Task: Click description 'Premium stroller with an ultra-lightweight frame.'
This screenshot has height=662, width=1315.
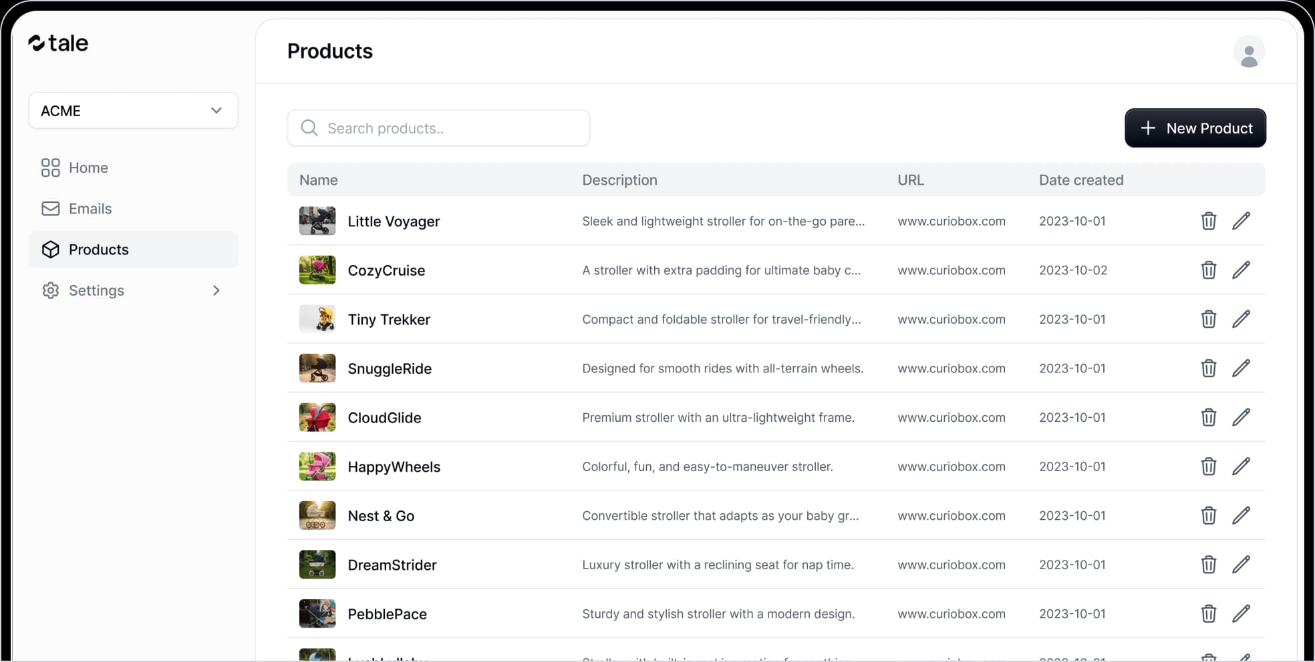Action: (x=718, y=418)
